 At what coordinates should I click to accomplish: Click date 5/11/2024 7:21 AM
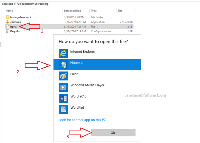pos(75,27)
